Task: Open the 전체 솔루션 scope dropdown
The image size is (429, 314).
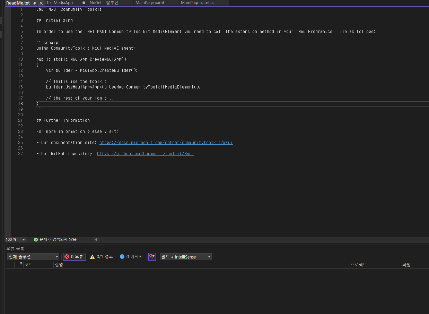Action: click(34, 257)
